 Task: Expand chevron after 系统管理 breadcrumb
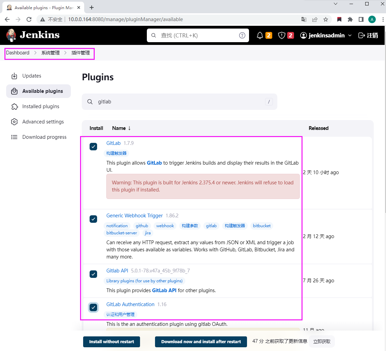point(65,53)
